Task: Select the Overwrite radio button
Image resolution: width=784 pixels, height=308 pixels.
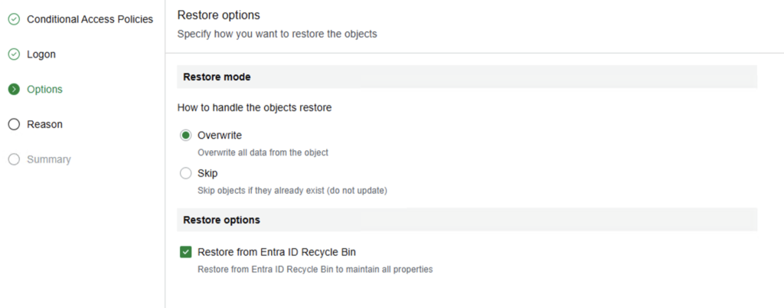Action: click(185, 136)
